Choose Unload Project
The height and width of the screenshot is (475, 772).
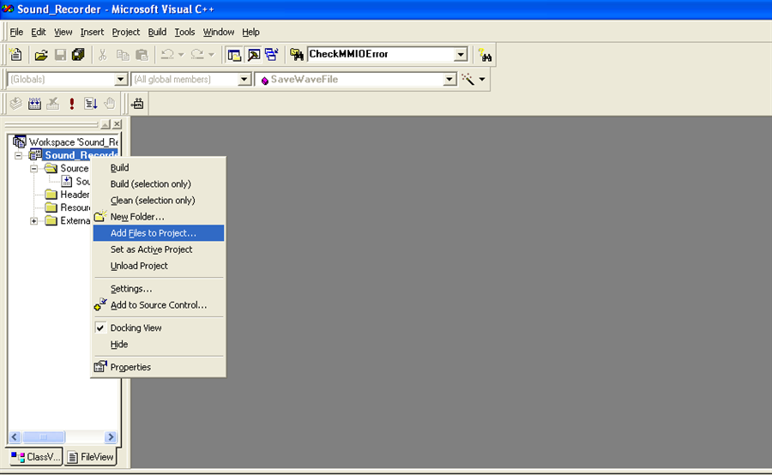[159, 266]
